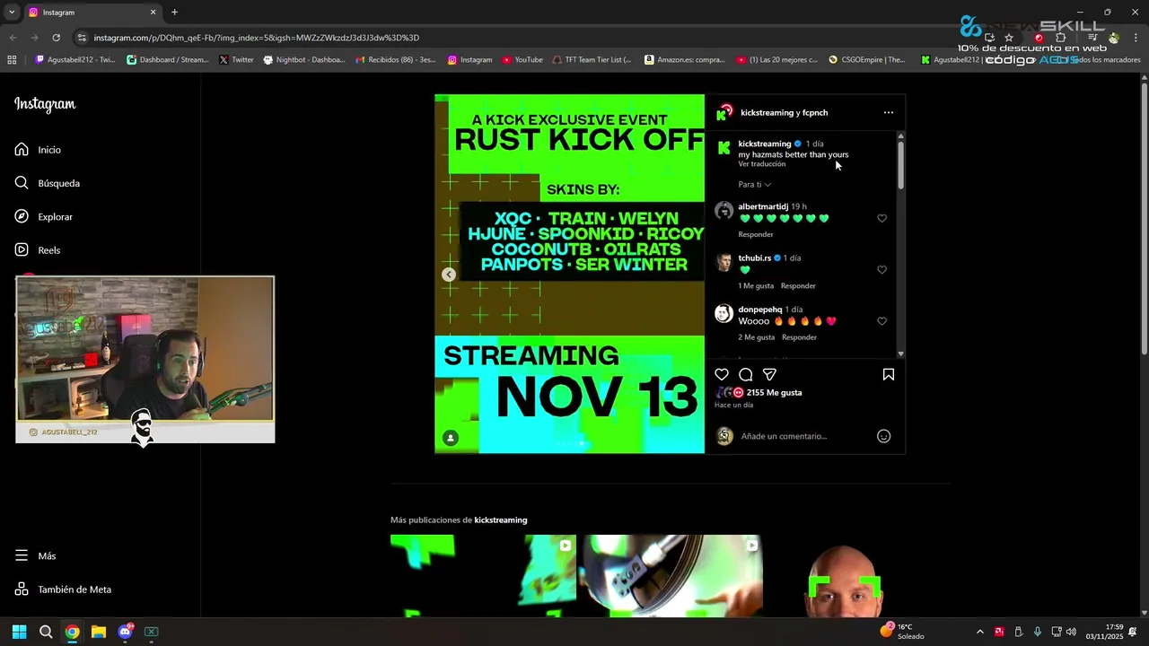View 2 Me gusta on donpepehq comment
Image resolution: width=1149 pixels, height=646 pixels.
coord(757,337)
